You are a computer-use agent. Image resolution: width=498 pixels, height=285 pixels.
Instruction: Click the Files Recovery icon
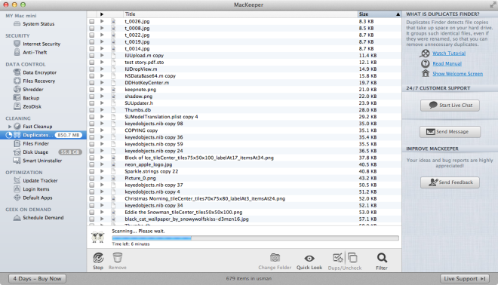click(x=17, y=81)
